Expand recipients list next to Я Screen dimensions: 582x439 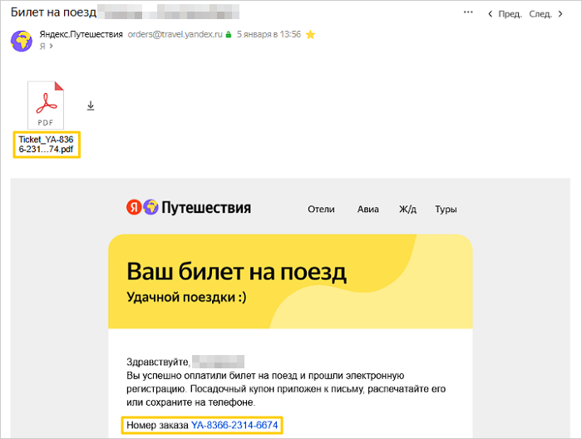coord(51,46)
